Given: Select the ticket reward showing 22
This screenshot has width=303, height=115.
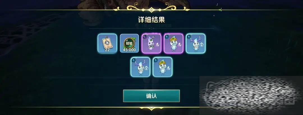Looking at the screenshot, I should click(x=107, y=44).
